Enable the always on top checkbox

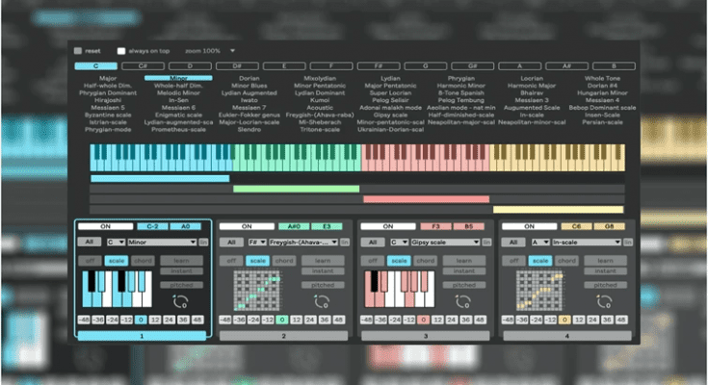pyautogui.click(x=120, y=50)
